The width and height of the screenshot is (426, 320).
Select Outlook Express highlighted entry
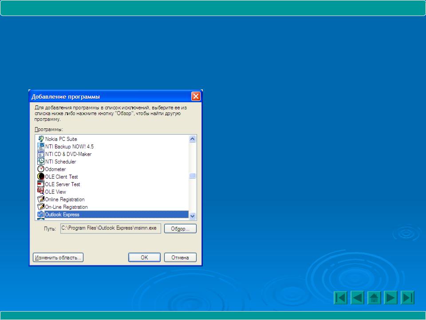[113, 214]
